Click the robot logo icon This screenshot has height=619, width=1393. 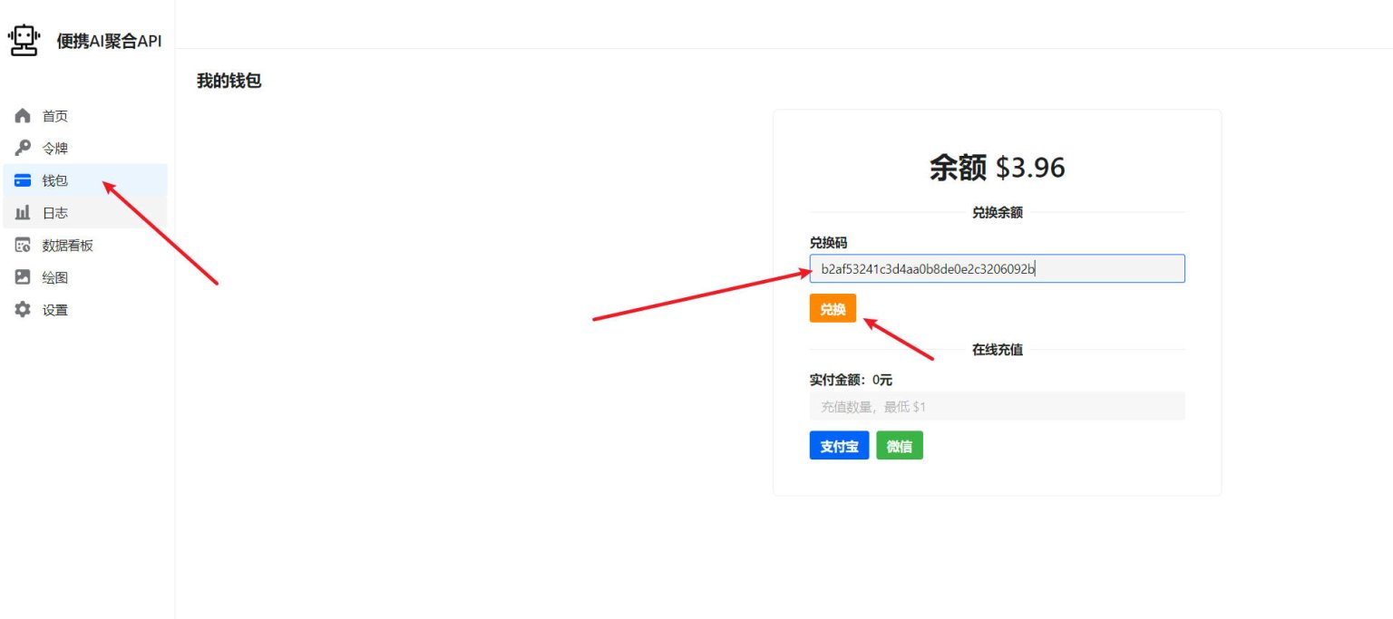click(x=24, y=40)
